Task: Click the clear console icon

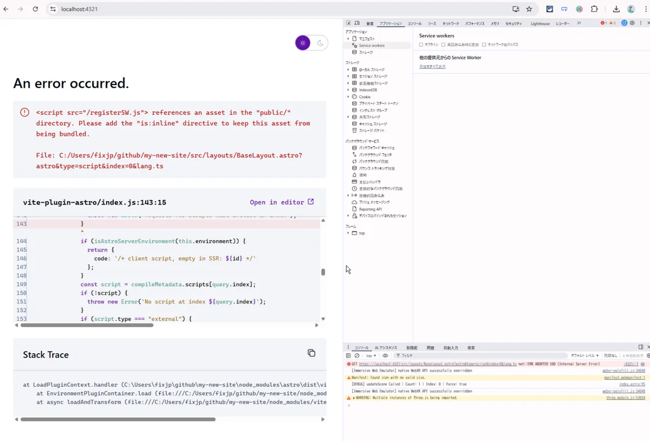Action: tap(357, 356)
